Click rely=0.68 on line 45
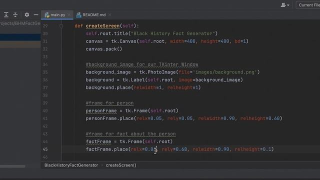The height and width of the screenshot is (180, 320). coord(174,149)
